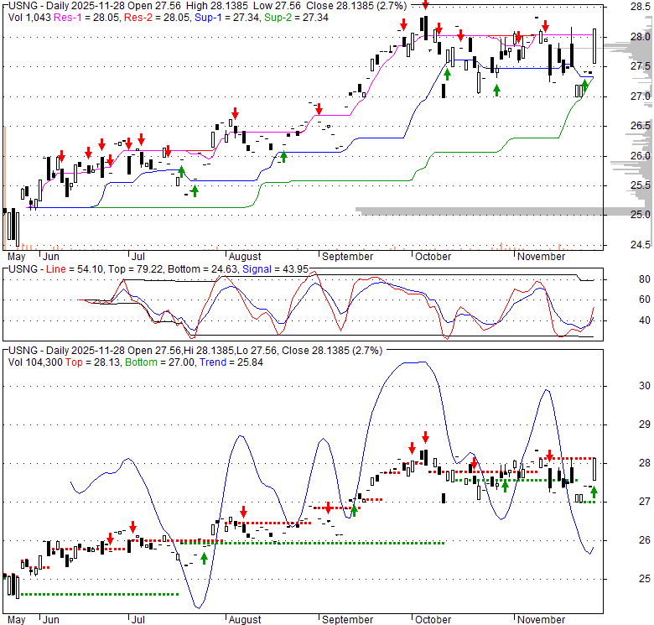Select the August label on the top chart's time axis
This screenshot has height=625, width=654.
(244, 257)
